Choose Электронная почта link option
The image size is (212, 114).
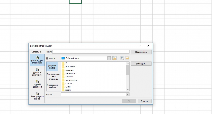(37, 96)
